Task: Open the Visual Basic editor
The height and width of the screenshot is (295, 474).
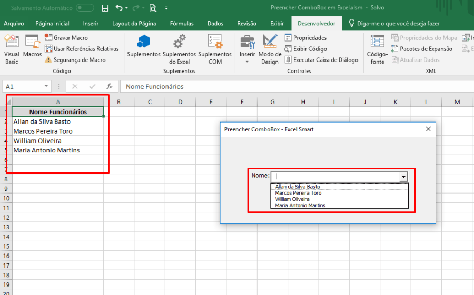Action: [12, 49]
